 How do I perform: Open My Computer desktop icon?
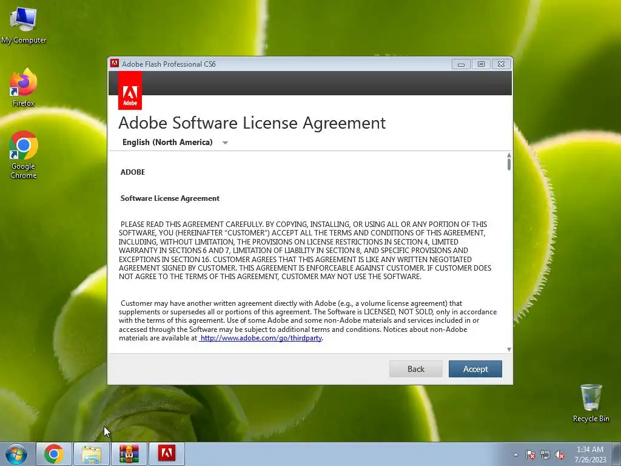click(x=24, y=25)
